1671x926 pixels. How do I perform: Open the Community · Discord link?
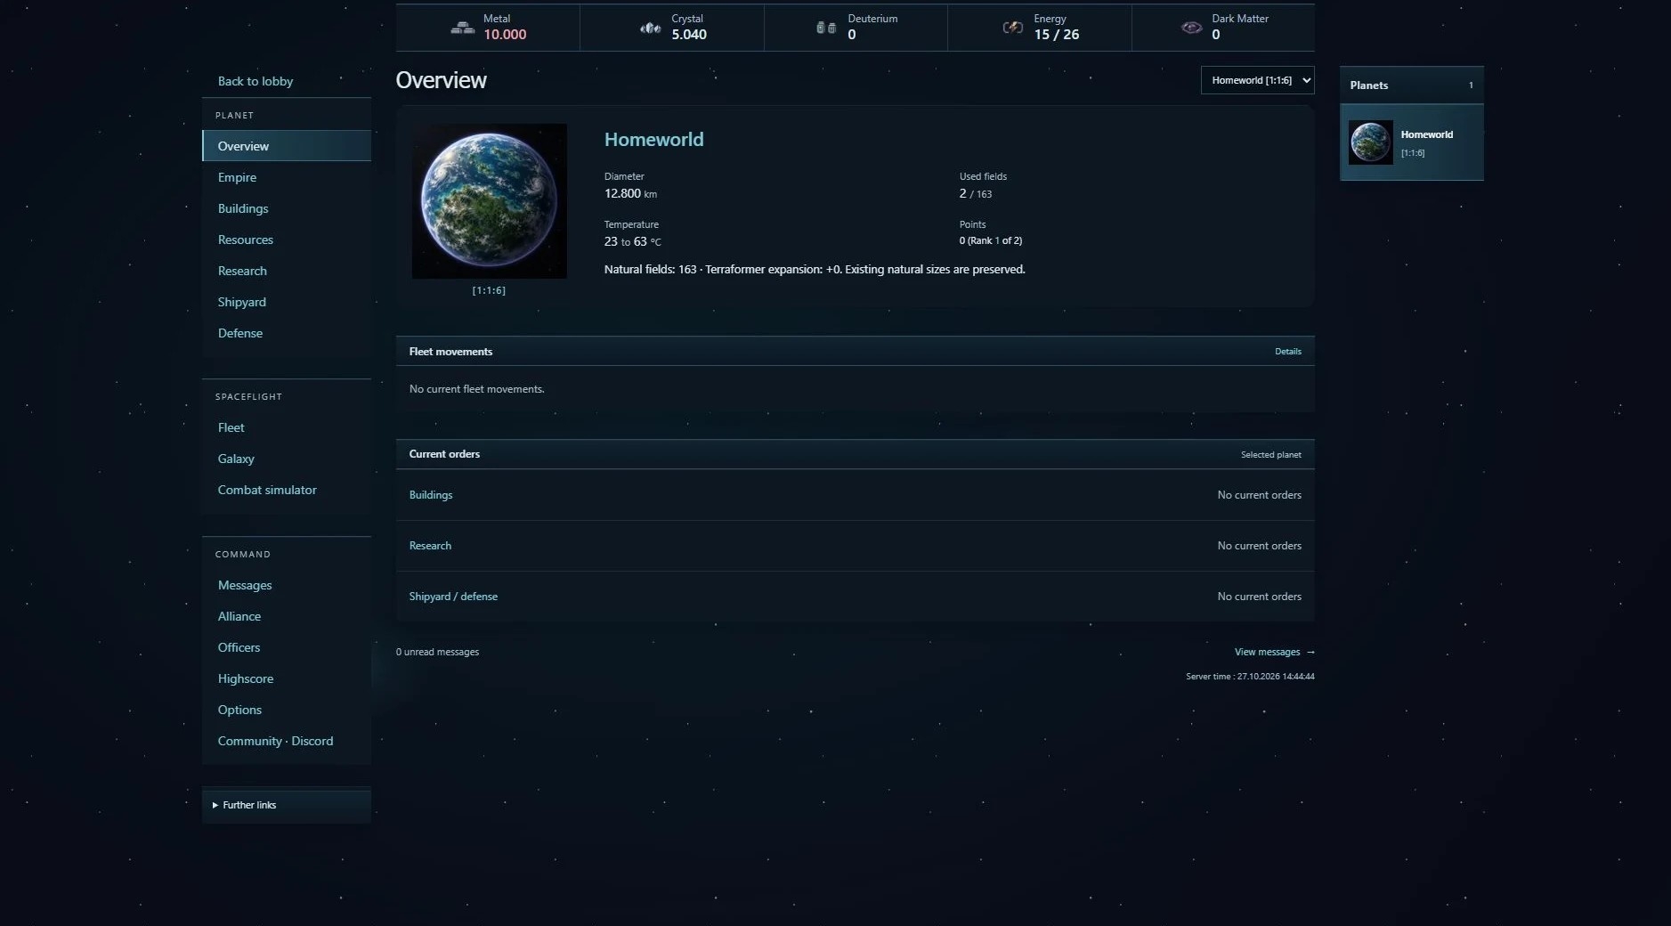pyautogui.click(x=287, y=741)
